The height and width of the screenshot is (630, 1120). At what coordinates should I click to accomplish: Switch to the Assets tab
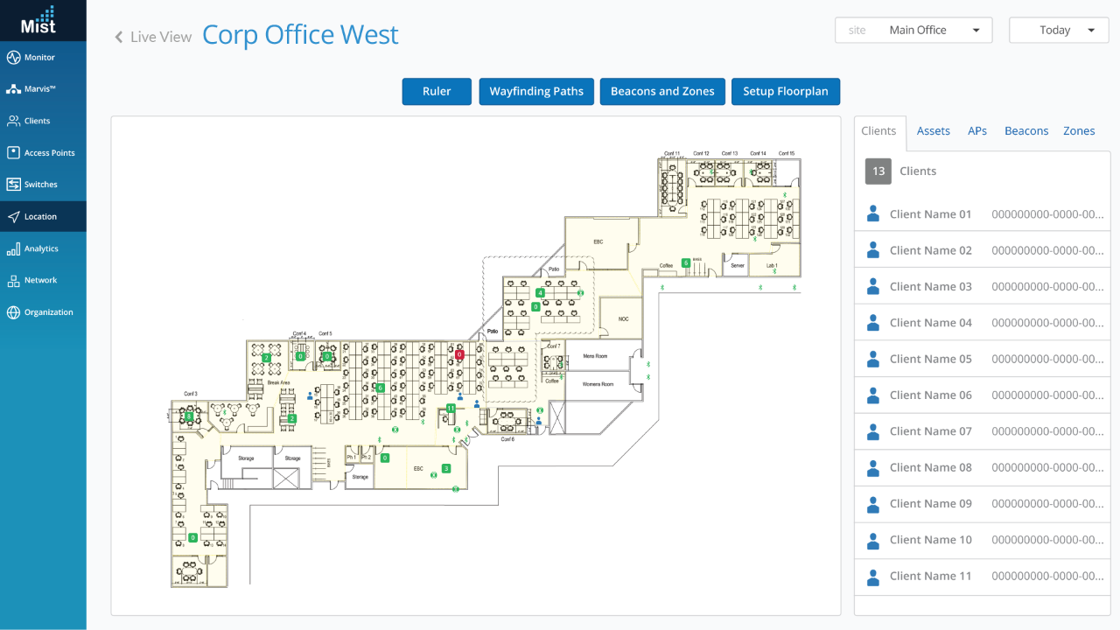click(x=933, y=131)
